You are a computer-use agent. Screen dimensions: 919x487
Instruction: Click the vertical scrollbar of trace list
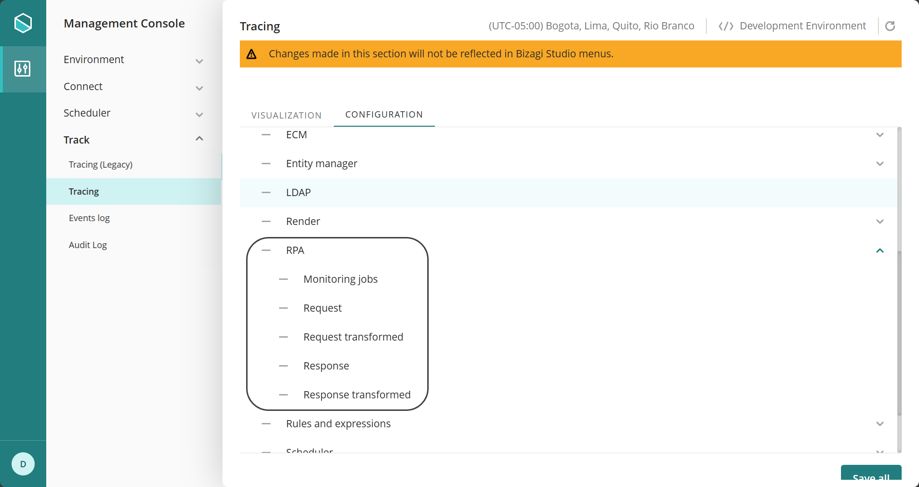(x=899, y=332)
